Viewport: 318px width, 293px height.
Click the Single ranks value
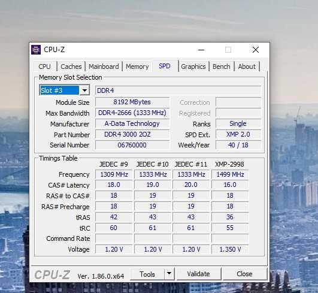point(238,123)
